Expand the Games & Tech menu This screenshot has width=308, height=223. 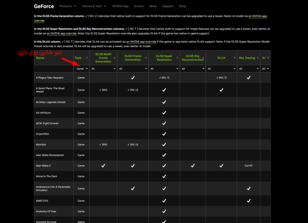94,6
